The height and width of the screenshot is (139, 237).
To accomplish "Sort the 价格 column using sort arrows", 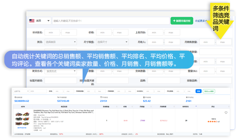I will (132, 107).
